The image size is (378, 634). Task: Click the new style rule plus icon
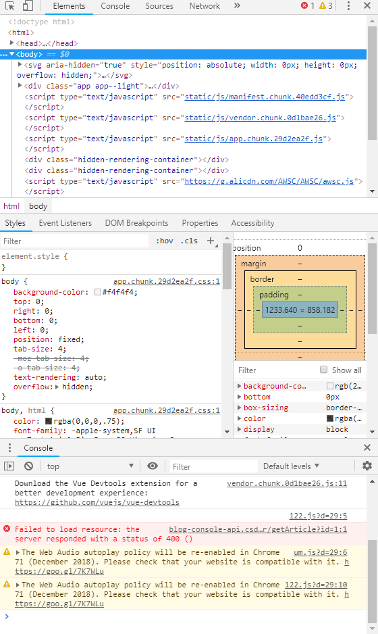point(211,241)
